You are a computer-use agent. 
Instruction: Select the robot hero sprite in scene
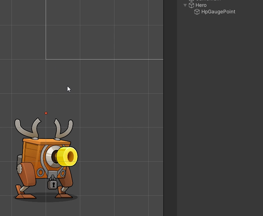45,160
